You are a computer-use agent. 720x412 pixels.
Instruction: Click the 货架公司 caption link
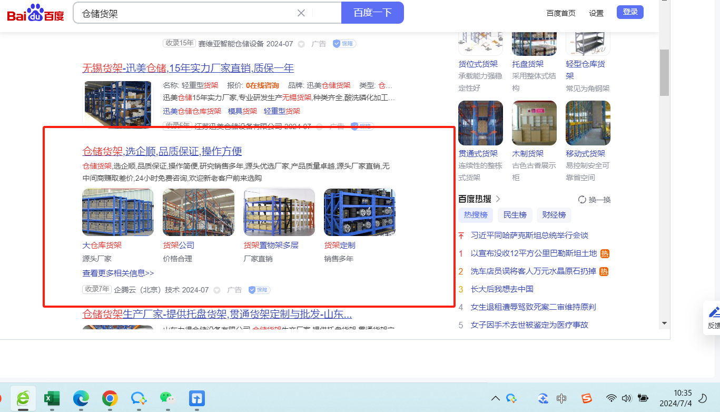click(x=179, y=246)
